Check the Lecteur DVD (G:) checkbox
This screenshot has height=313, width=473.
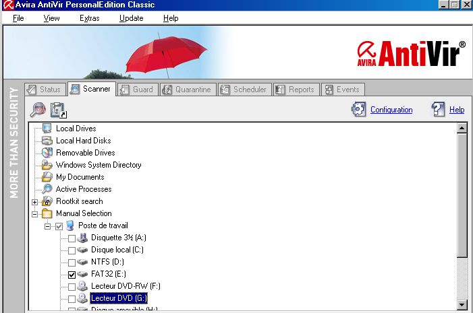click(72, 299)
